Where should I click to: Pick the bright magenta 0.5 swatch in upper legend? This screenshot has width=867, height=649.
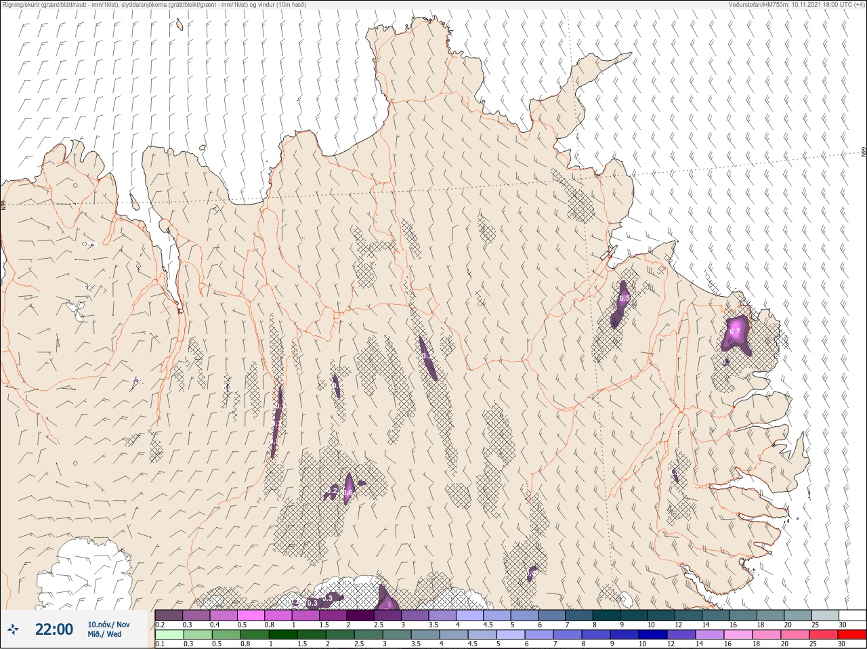pos(251,615)
